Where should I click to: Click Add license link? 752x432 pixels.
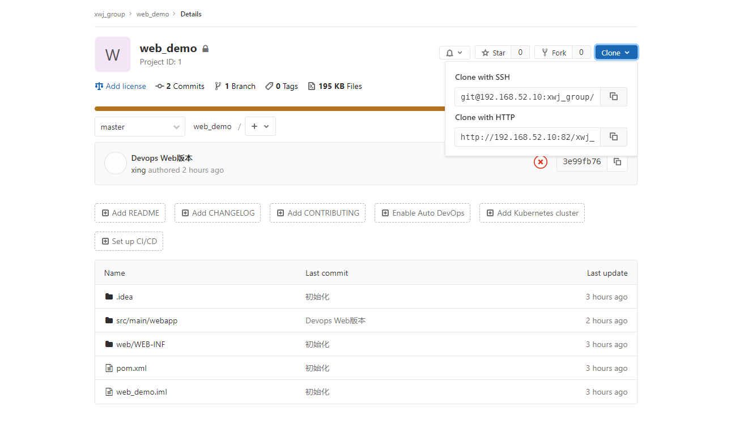click(x=121, y=86)
